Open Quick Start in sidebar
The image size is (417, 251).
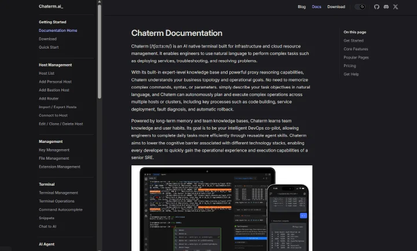(x=49, y=47)
